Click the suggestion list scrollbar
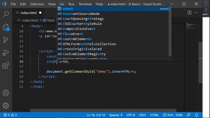Screen dimensions: 210x118 [170, 31]
